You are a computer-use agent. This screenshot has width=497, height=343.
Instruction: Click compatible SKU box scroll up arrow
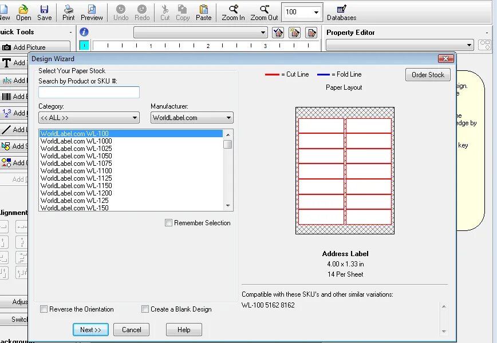[x=444, y=306]
